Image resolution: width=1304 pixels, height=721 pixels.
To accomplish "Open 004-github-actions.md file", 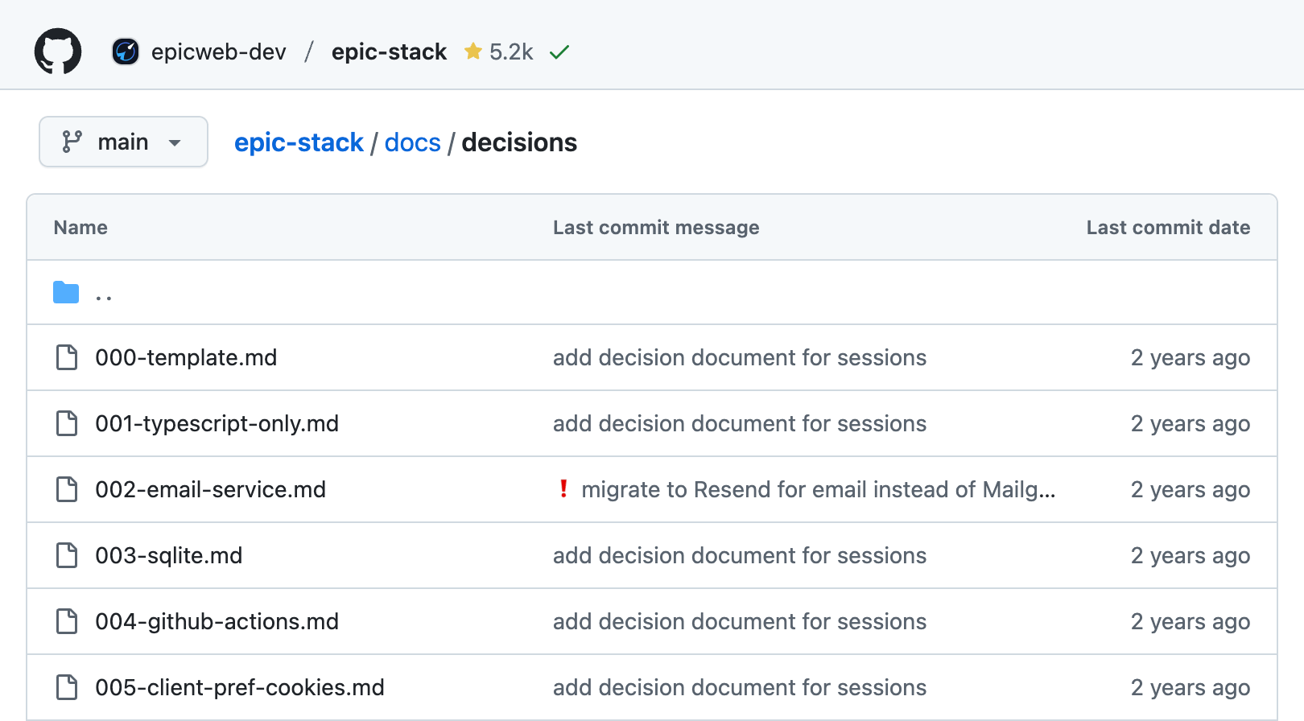I will (x=217, y=621).
